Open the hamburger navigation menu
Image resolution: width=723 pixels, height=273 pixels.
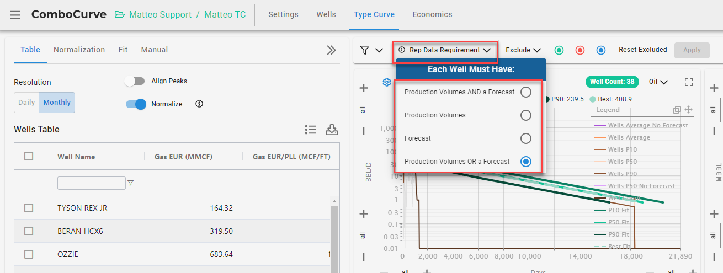pyautogui.click(x=15, y=15)
